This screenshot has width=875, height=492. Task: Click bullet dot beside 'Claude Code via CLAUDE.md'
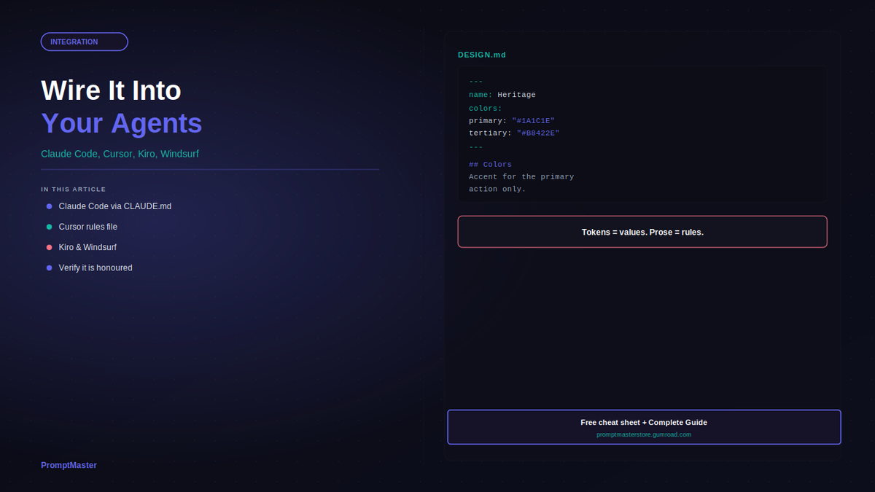(x=50, y=206)
